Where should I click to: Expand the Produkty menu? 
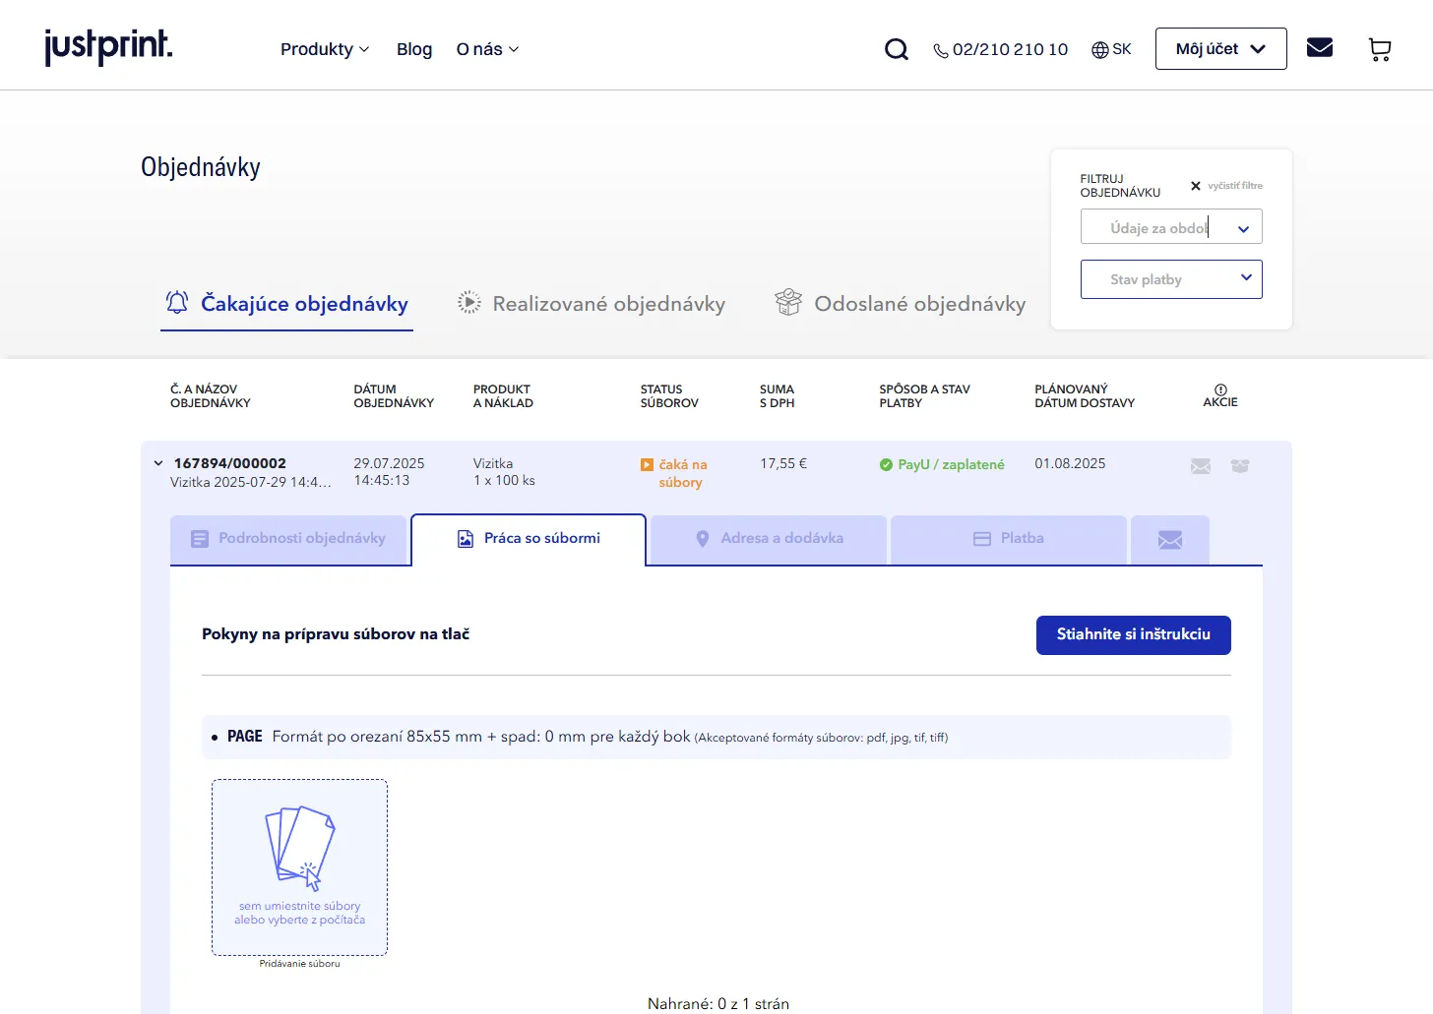coord(324,49)
